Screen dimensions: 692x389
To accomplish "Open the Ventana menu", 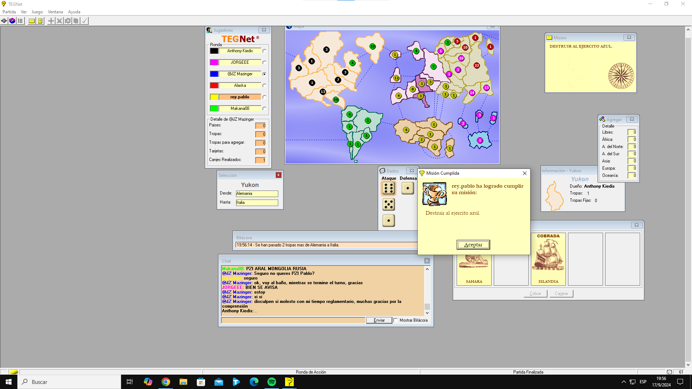I will (x=55, y=12).
